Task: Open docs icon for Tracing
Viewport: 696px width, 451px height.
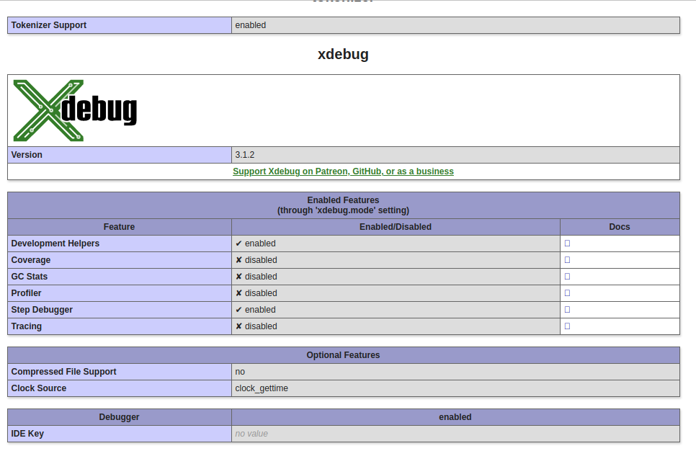Action: [x=567, y=326]
